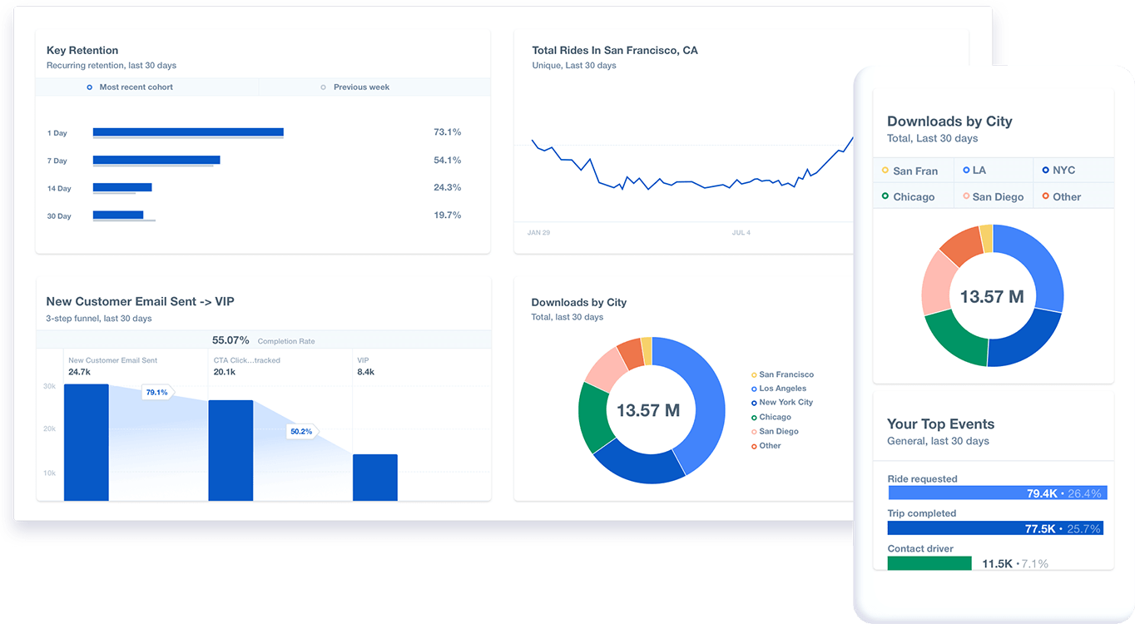Select Other in phone legend

coord(1062,196)
